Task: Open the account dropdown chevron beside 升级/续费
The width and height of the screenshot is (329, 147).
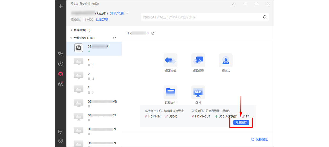Action: pos(127,13)
